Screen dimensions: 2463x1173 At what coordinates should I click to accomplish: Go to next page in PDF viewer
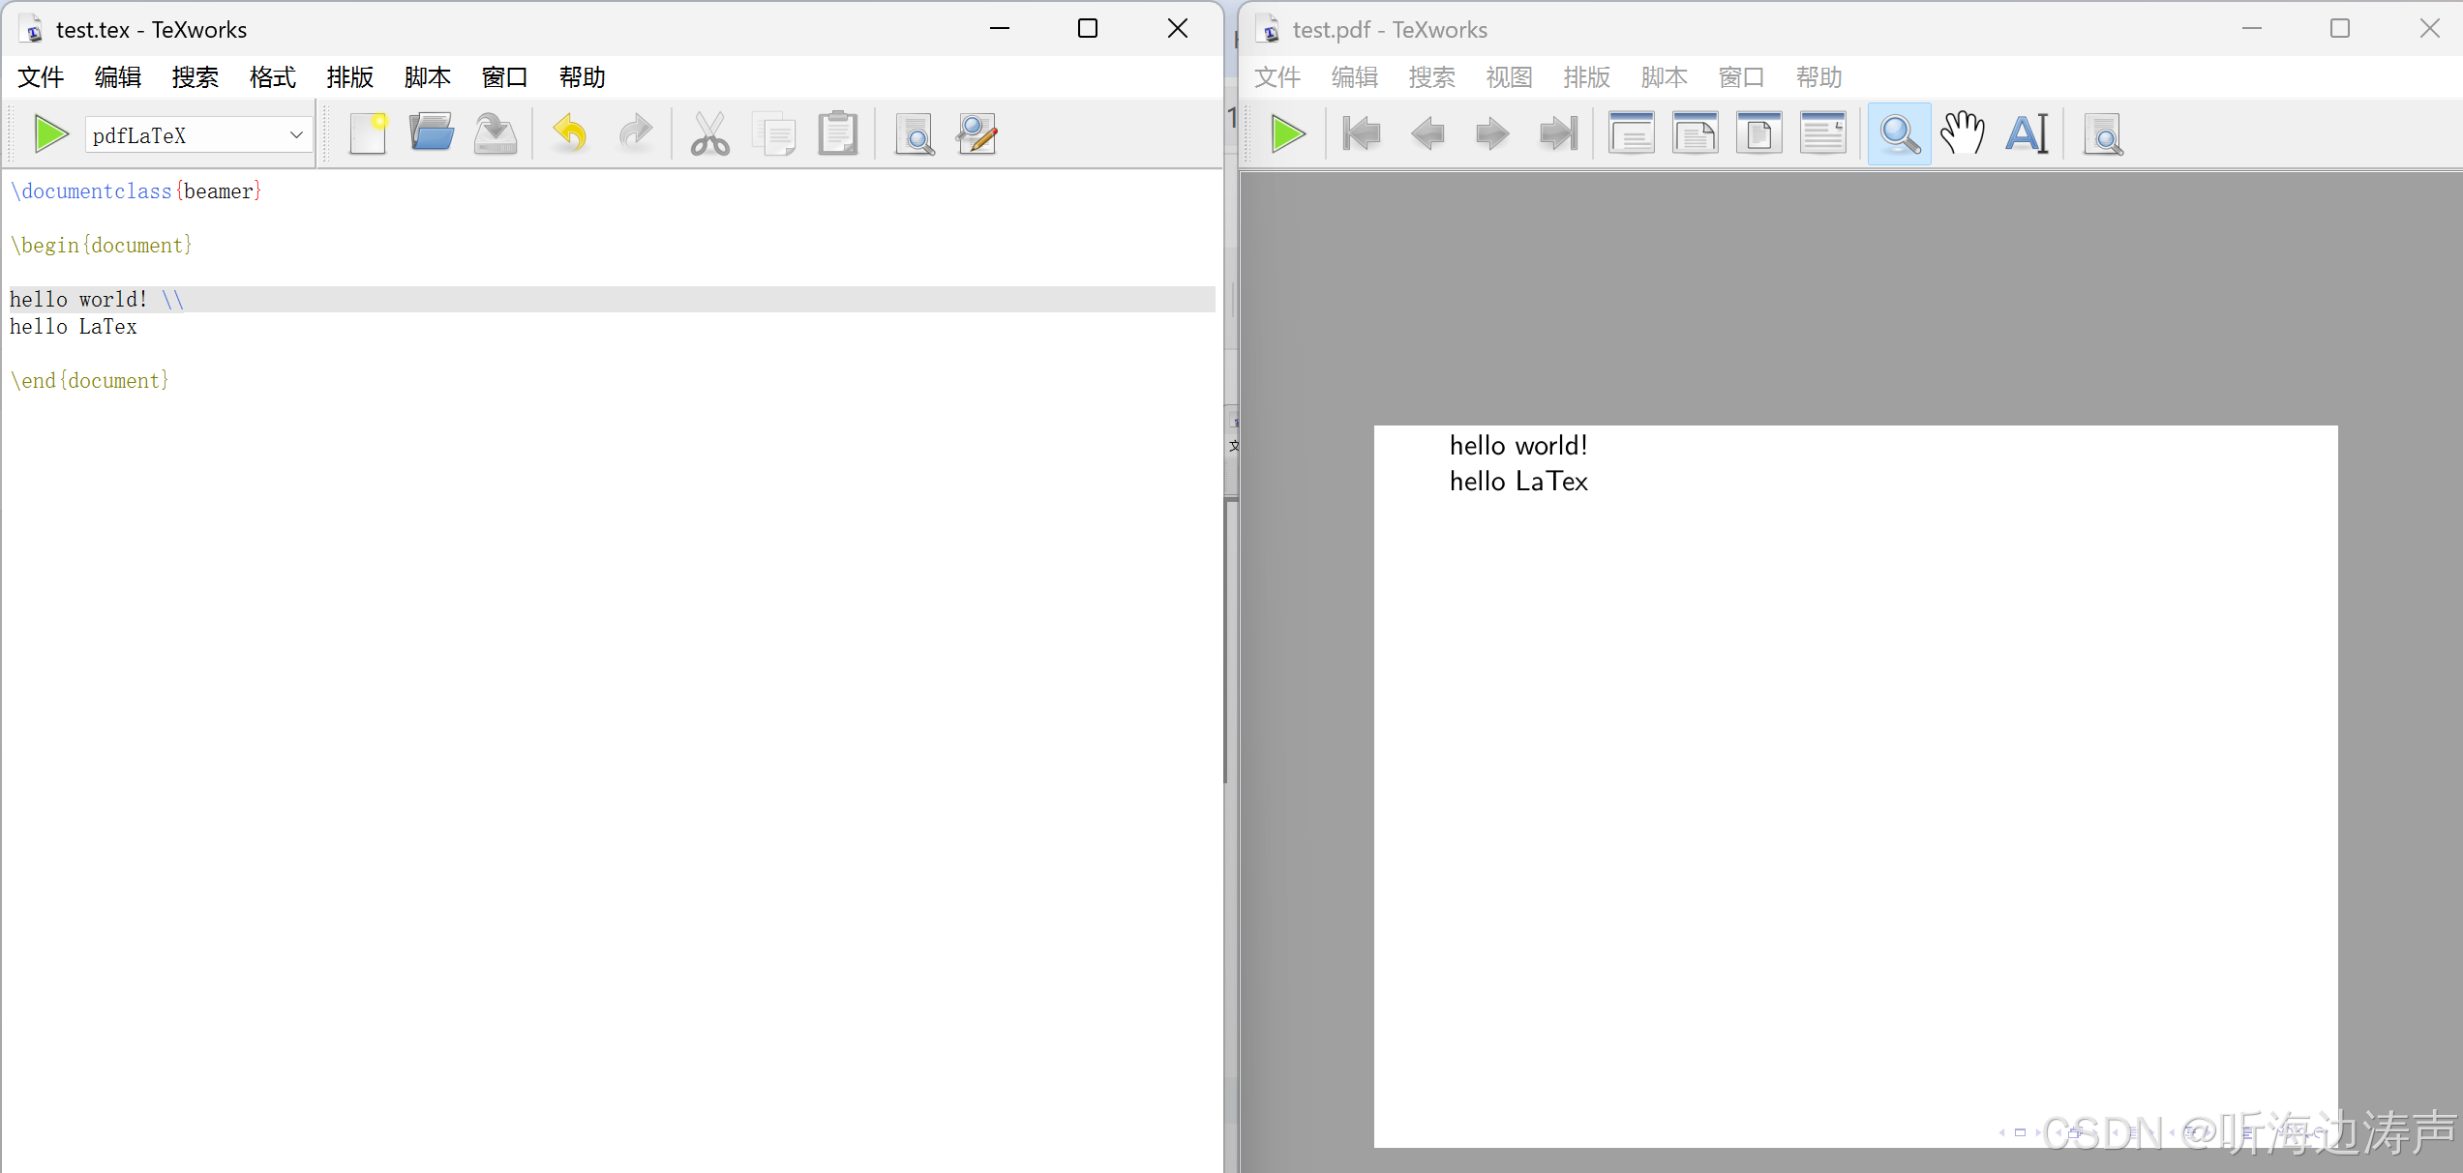(x=1492, y=134)
